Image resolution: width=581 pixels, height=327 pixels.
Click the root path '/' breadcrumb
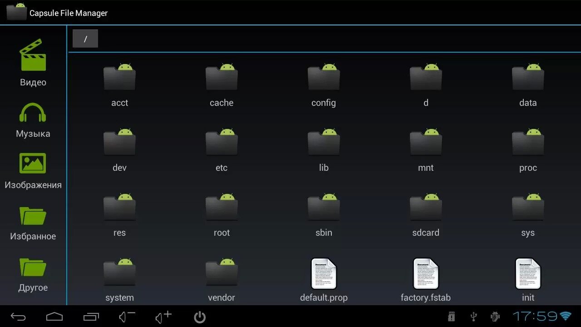(85, 39)
